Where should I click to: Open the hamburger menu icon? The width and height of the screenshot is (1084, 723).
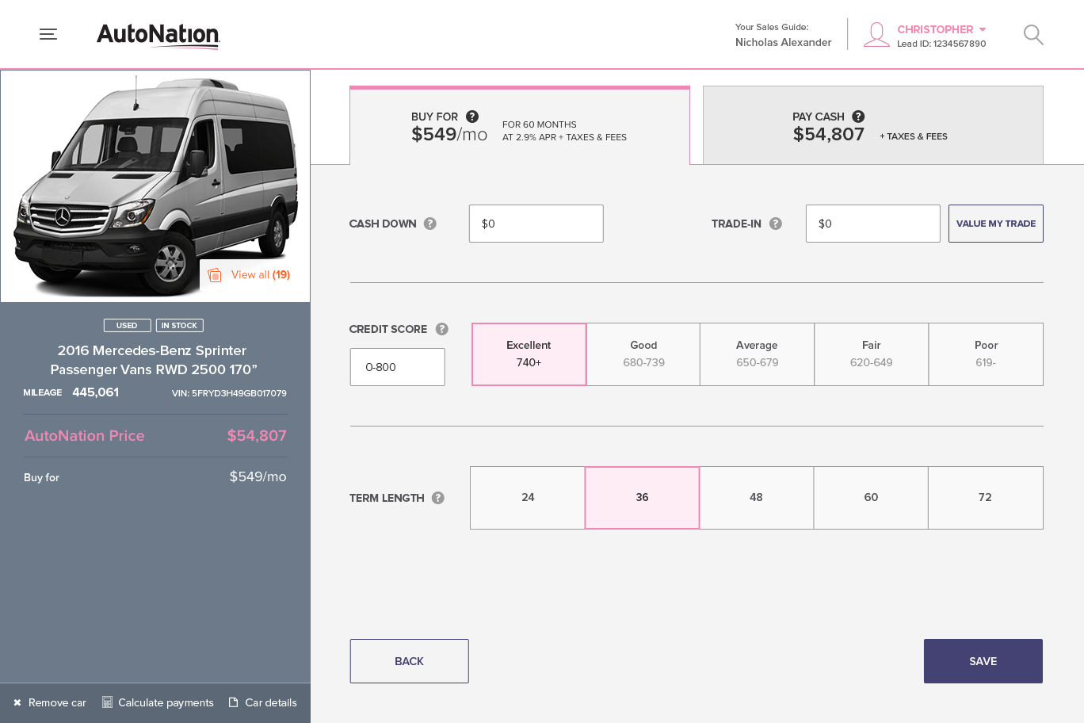[x=48, y=34]
